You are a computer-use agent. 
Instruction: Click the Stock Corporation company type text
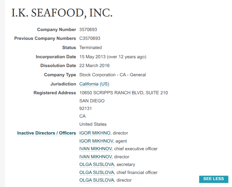coord(112,75)
